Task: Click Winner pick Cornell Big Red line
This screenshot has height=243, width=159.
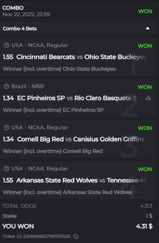Action: coord(53,151)
